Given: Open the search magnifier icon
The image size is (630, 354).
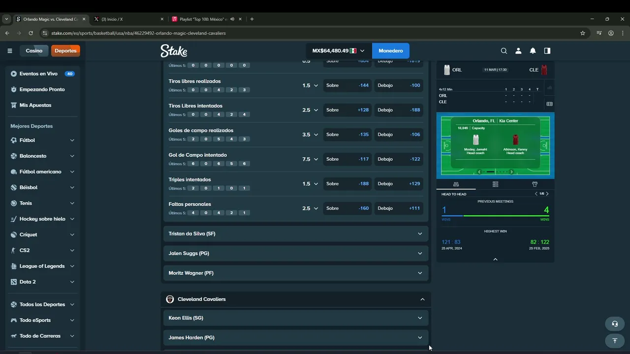Looking at the screenshot, I should pyautogui.click(x=504, y=51).
